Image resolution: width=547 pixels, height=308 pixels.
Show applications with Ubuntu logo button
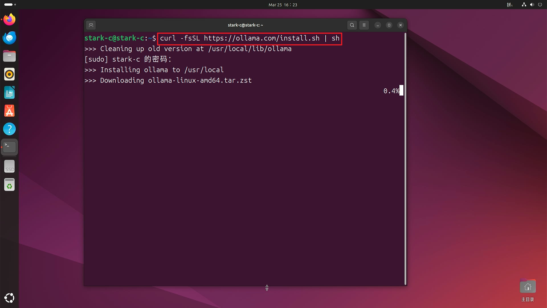point(9,298)
